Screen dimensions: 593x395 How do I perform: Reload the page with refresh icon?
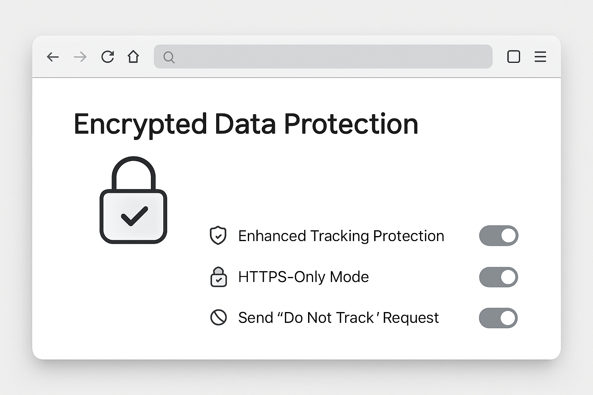pos(107,57)
